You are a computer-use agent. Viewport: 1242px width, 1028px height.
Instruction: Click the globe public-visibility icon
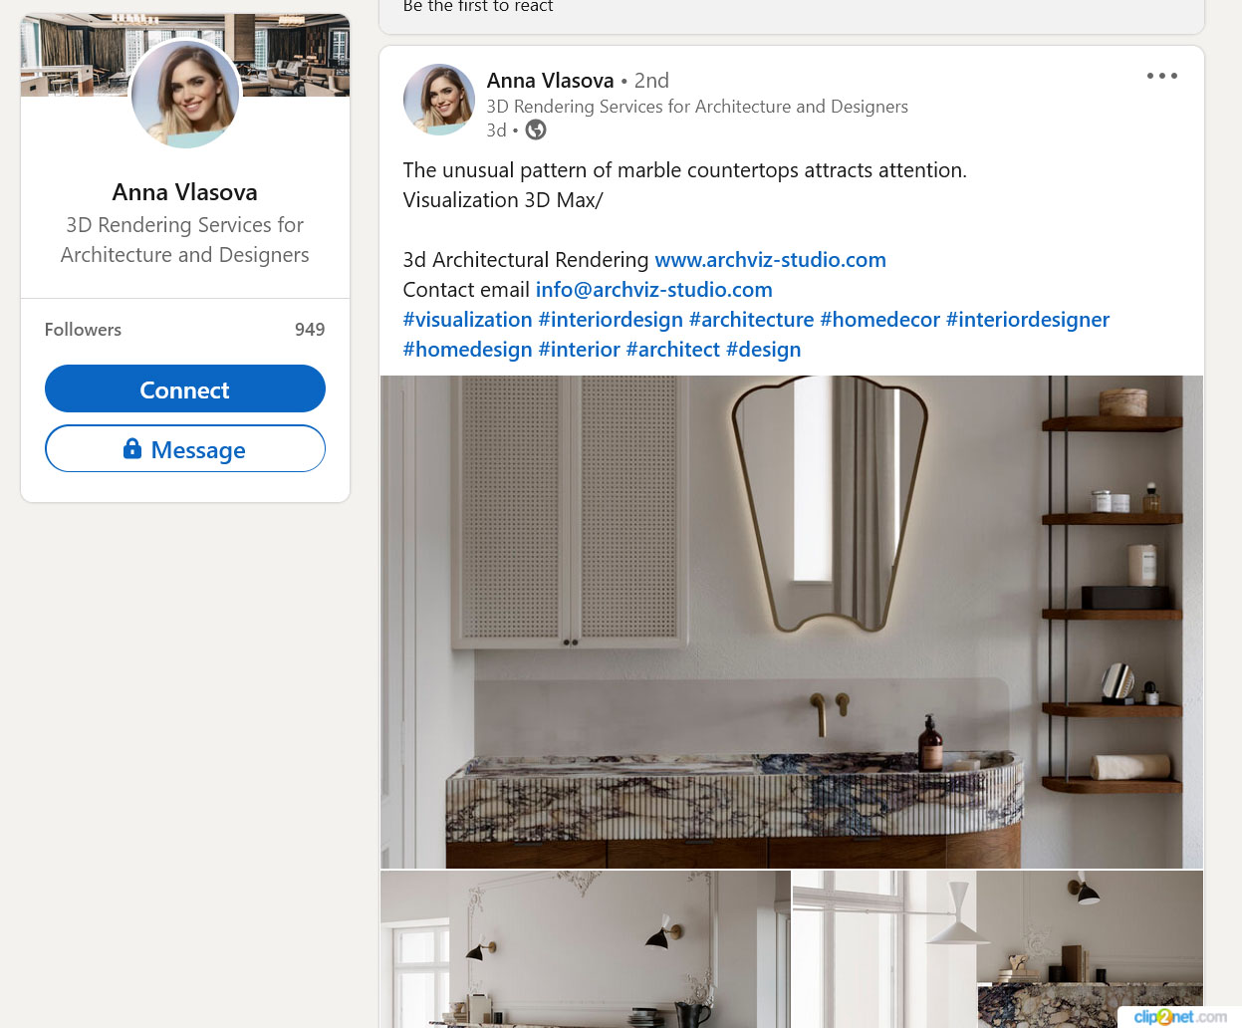tap(536, 129)
